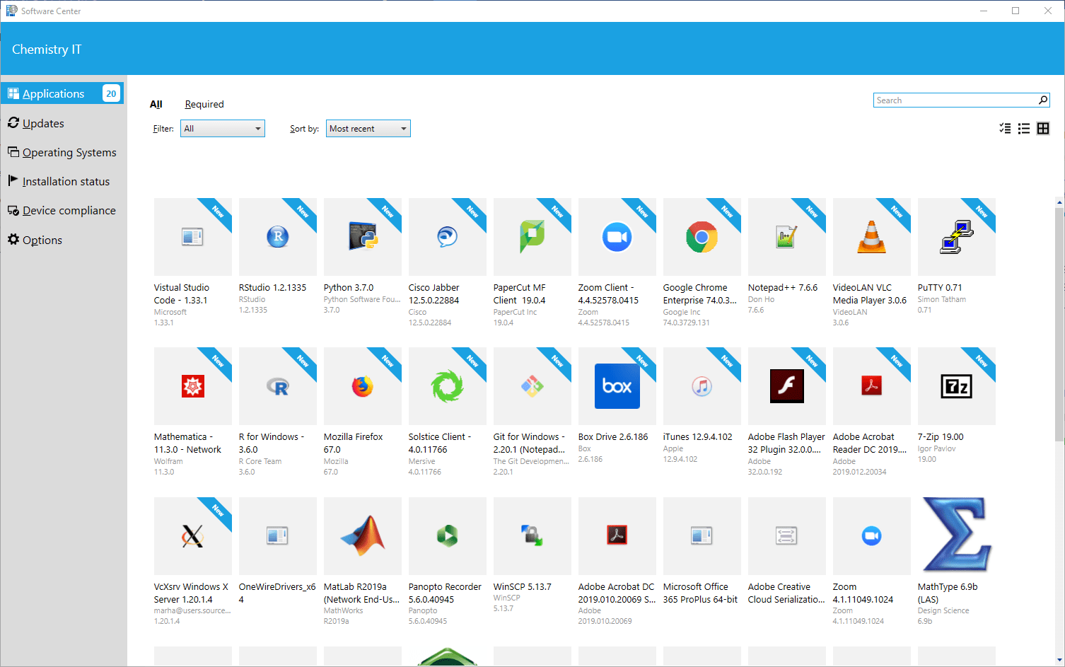View Device compliance
The image size is (1065, 667).
[69, 210]
